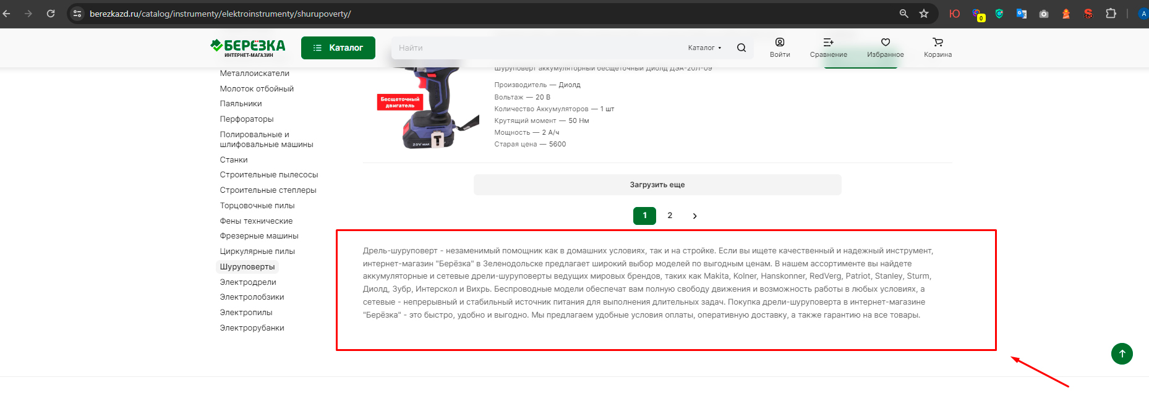The image size is (1149, 414).
Task: Reload the page with refresh icon
Action: click(51, 14)
